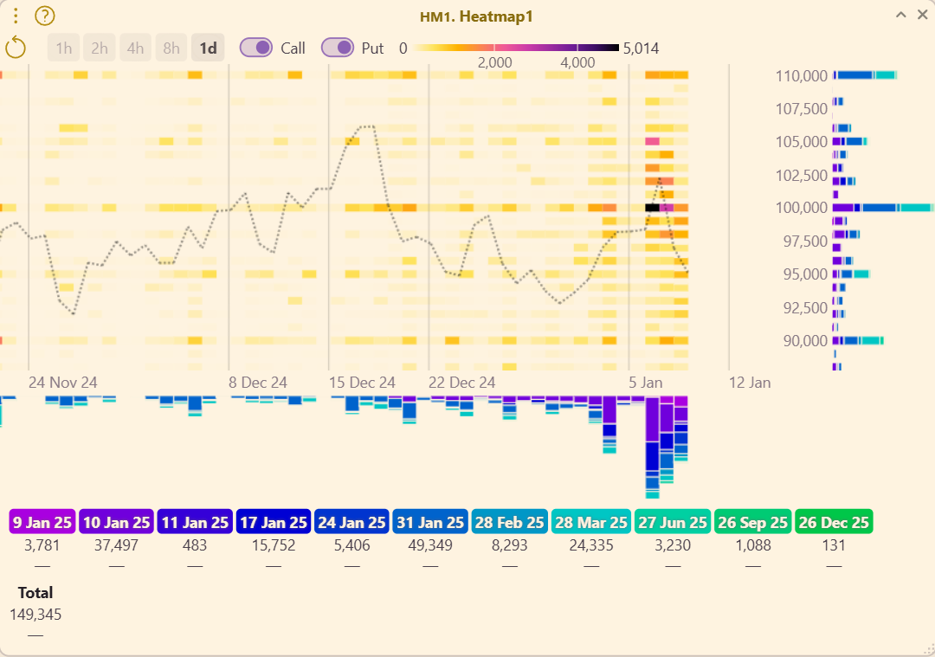Click the HM1. Heatmap1 title
The image size is (935, 657).
point(476,16)
